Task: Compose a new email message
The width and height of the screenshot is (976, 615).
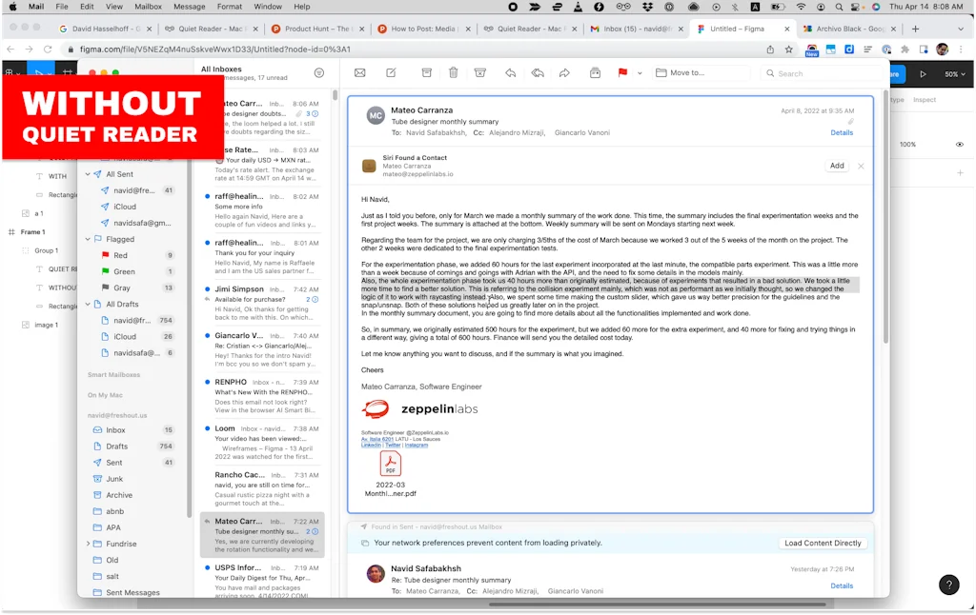Action: 392,72
